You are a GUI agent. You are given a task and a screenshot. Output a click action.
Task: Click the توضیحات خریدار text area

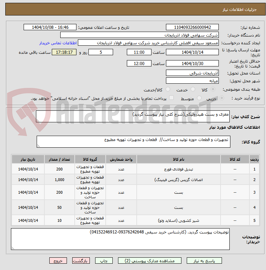tap(120, 239)
